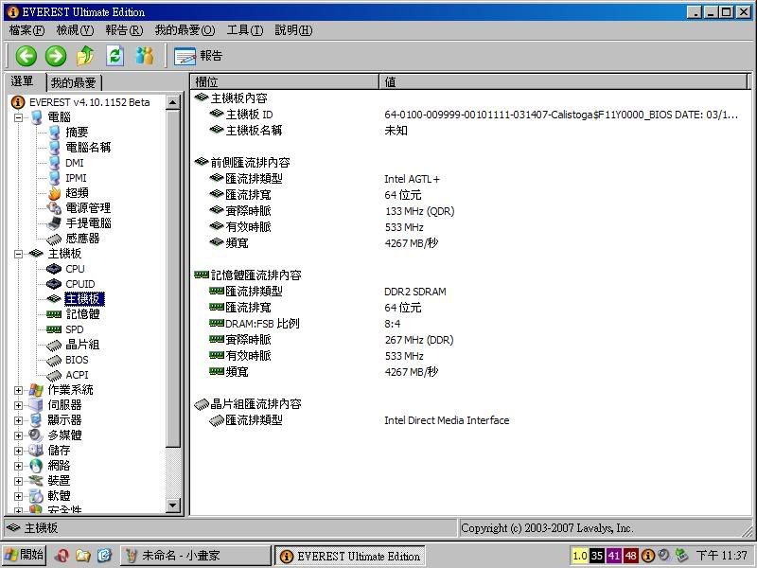Click the 網路 globe icon

pyautogui.click(x=36, y=466)
